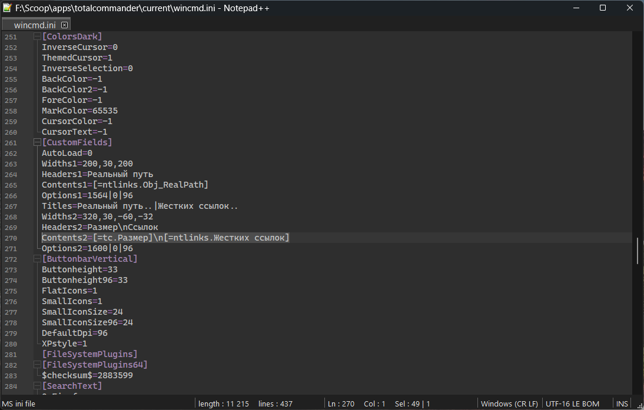Image resolution: width=644 pixels, height=410 pixels.
Task: Toggle INS insert mode in status bar
Action: pyautogui.click(x=622, y=404)
